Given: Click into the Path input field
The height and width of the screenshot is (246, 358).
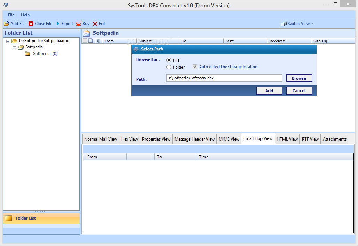Looking at the screenshot, I should click(224, 78).
